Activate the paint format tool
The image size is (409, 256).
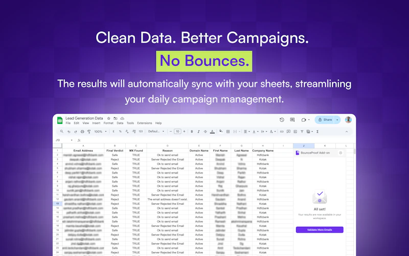pyautogui.click(x=89, y=132)
